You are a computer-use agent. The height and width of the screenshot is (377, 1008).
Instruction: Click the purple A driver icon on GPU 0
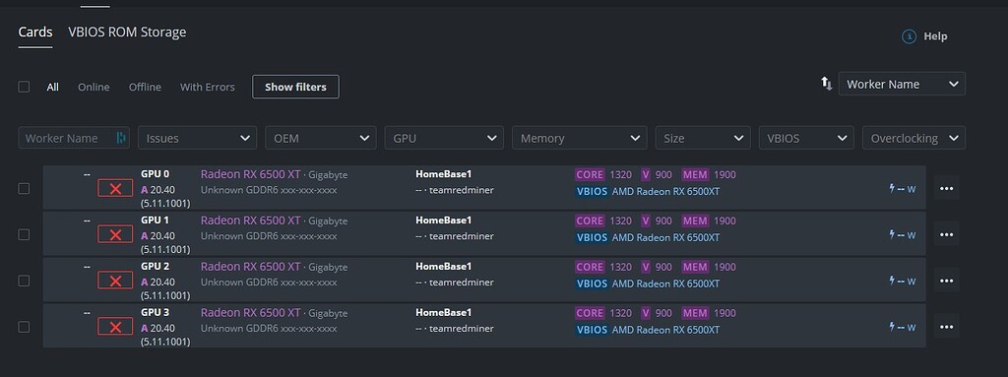coord(145,189)
